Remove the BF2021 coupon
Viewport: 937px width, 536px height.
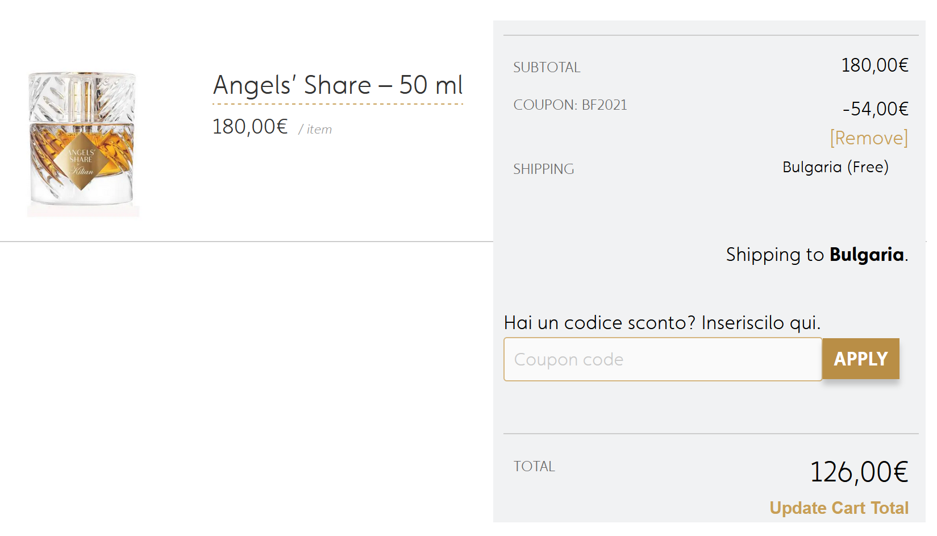(x=868, y=138)
